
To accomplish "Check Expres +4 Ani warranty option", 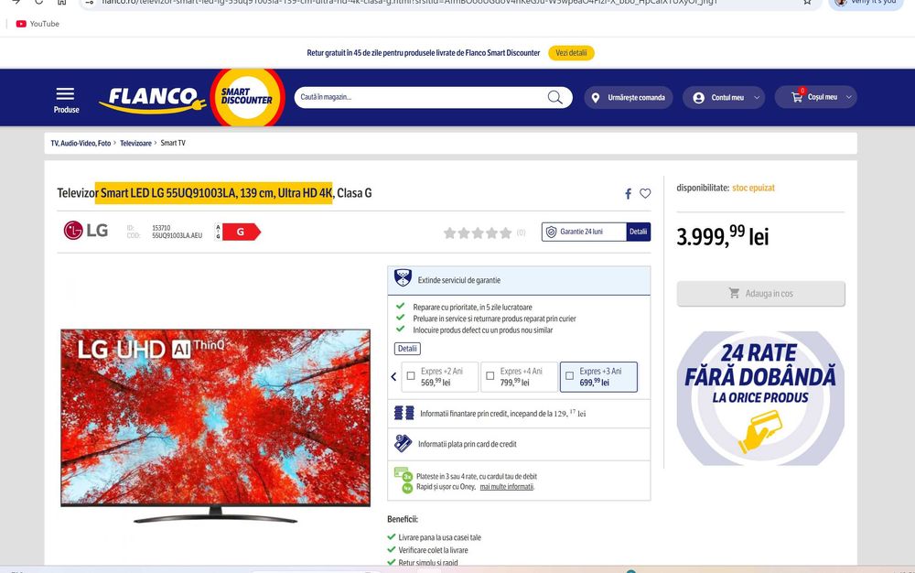I will 490,376.
